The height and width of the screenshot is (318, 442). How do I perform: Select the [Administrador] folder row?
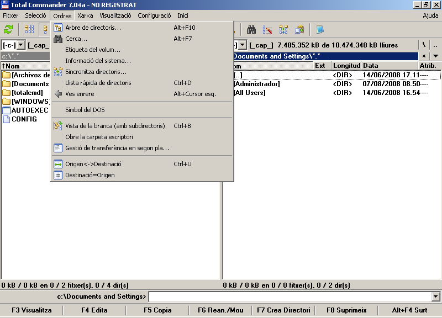point(337,84)
